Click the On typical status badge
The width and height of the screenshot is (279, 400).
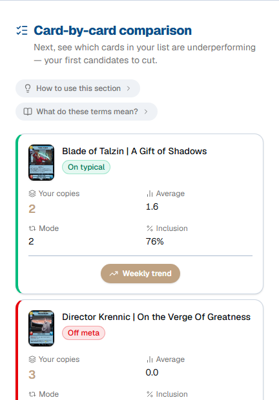click(87, 167)
